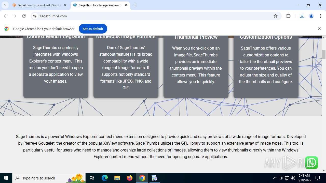Open the installer app taskbar icon
The height and width of the screenshot is (183, 326).
154,178
